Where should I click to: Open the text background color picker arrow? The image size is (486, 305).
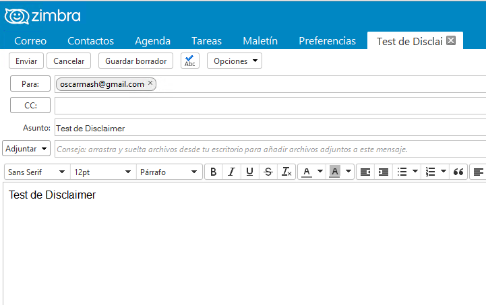point(348,171)
